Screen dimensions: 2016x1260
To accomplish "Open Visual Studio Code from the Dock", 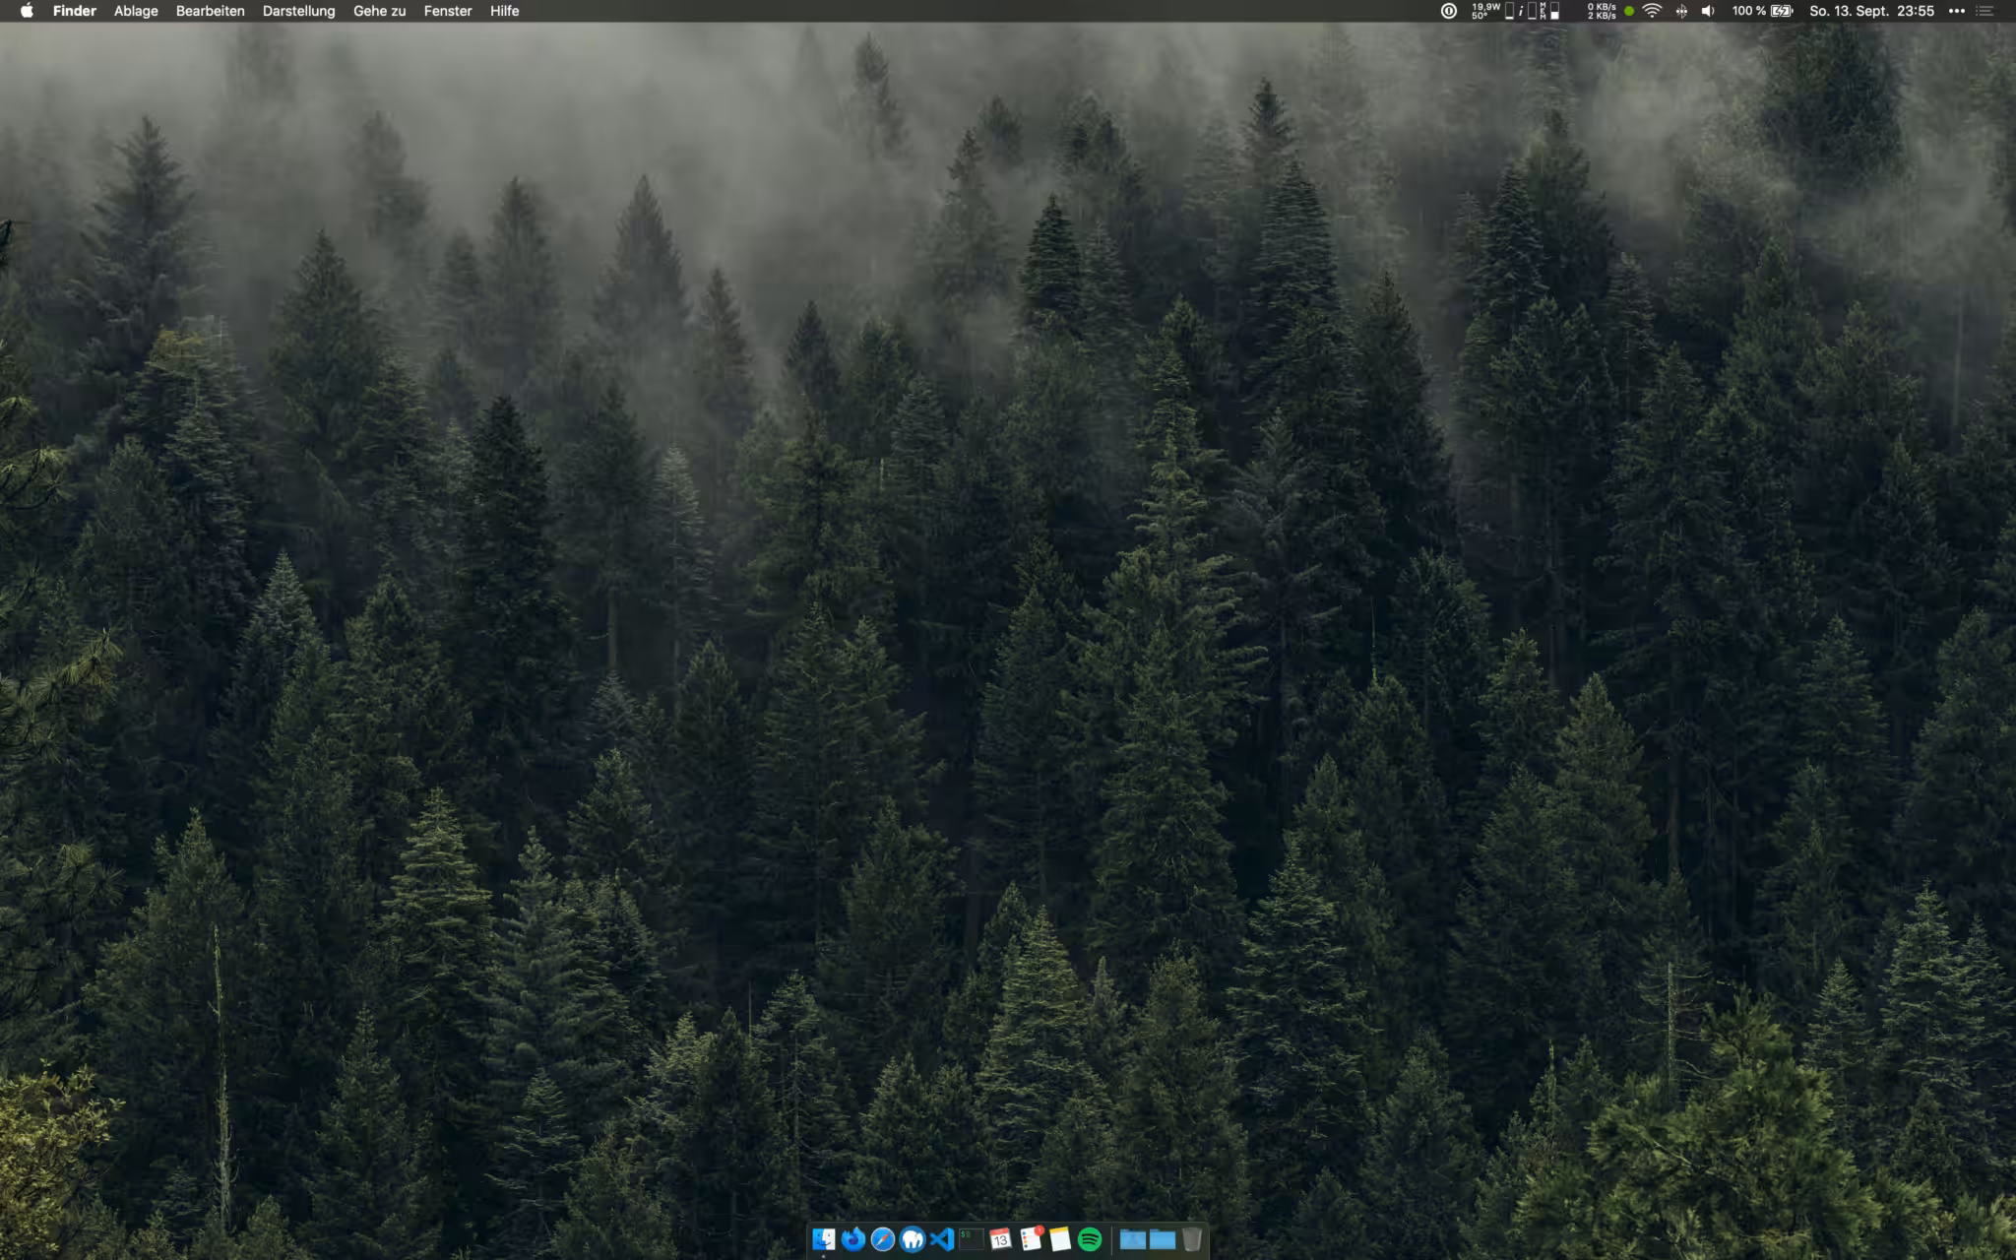I will 942,1239.
